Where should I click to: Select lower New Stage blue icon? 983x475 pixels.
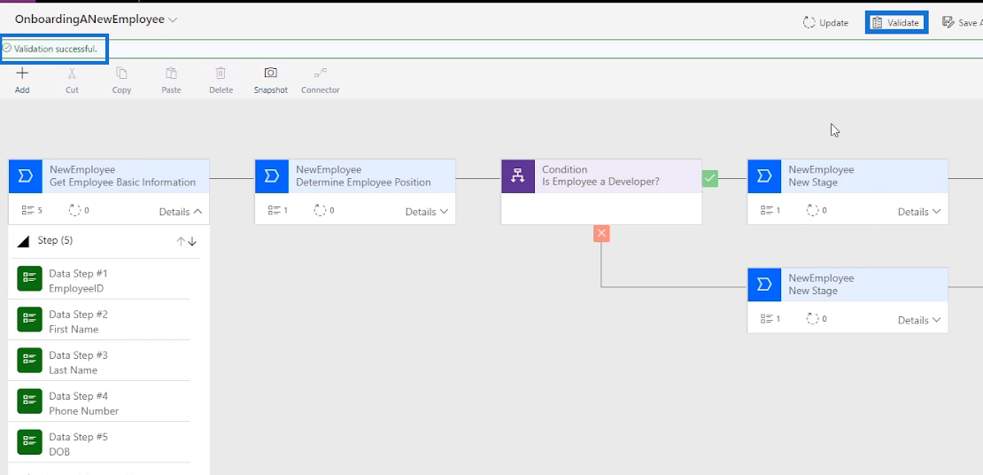click(x=764, y=284)
